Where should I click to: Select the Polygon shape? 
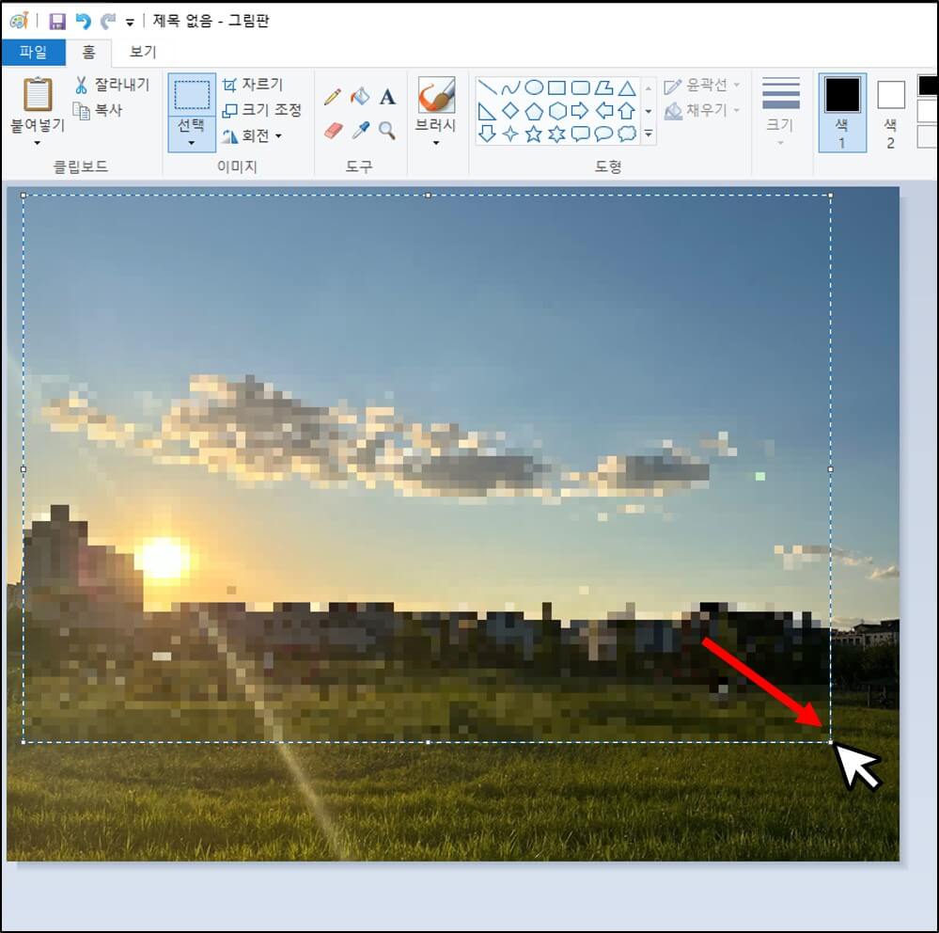click(603, 88)
